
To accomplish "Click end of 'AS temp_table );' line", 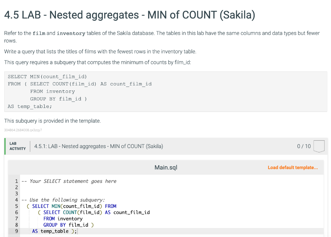I will (77, 231).
